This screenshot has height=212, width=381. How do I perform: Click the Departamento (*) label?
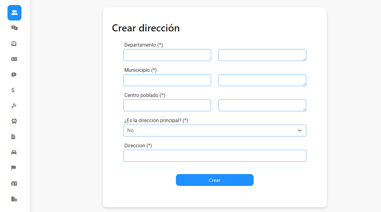point(143,45)
